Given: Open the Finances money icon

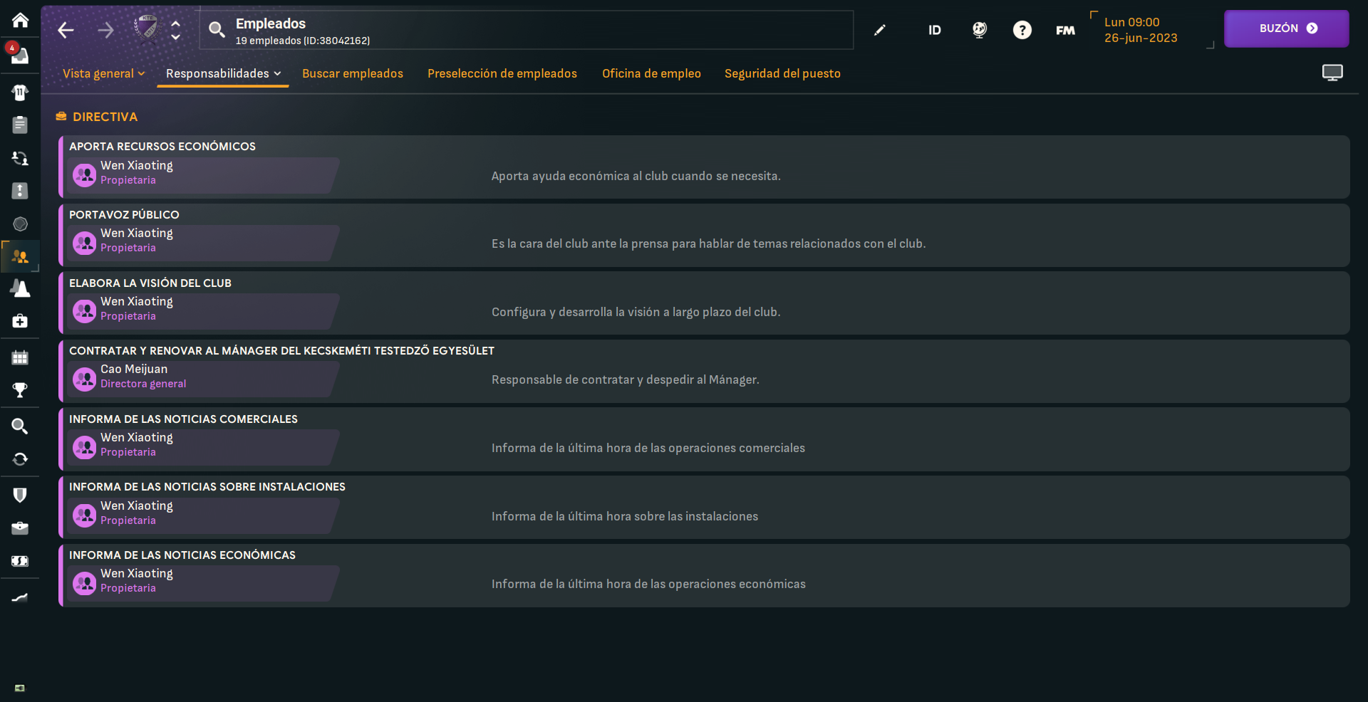Looking at the screenshot, I should [20, 561].
